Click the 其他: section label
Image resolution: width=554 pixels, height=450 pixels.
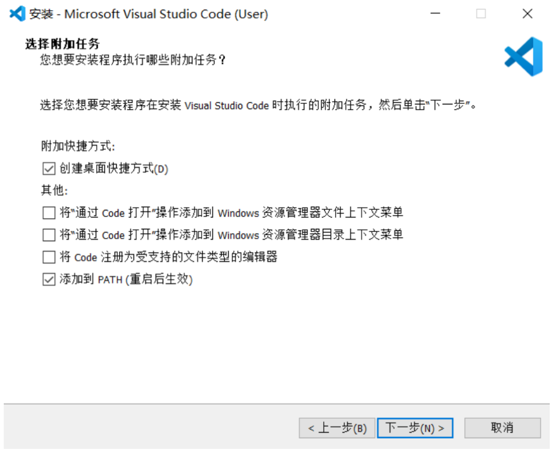click(54, 190)
